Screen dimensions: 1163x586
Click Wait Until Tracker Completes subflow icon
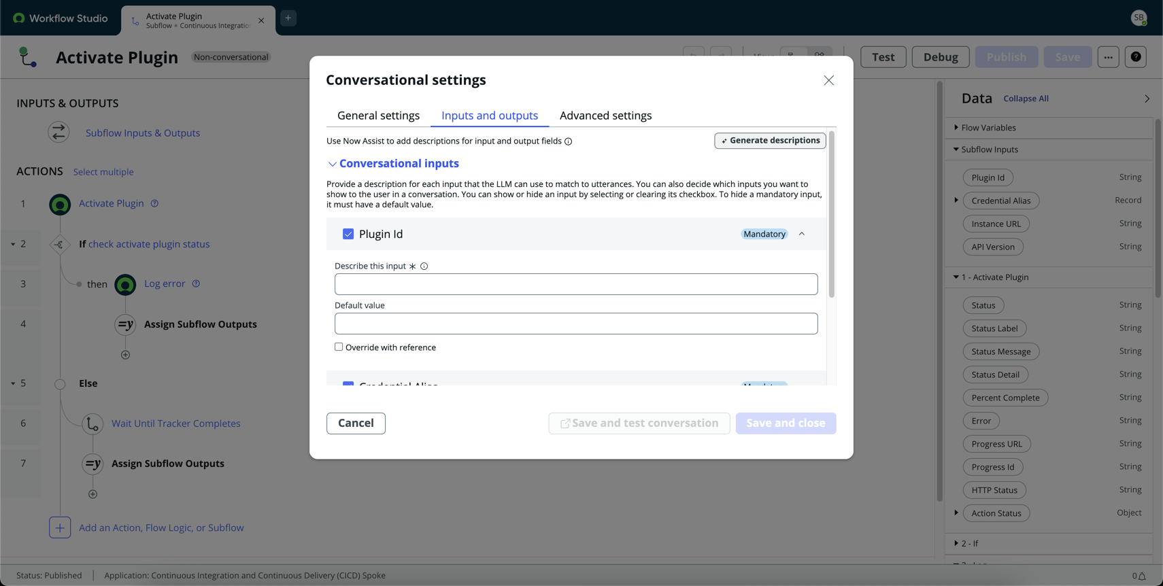click(92, 424)
